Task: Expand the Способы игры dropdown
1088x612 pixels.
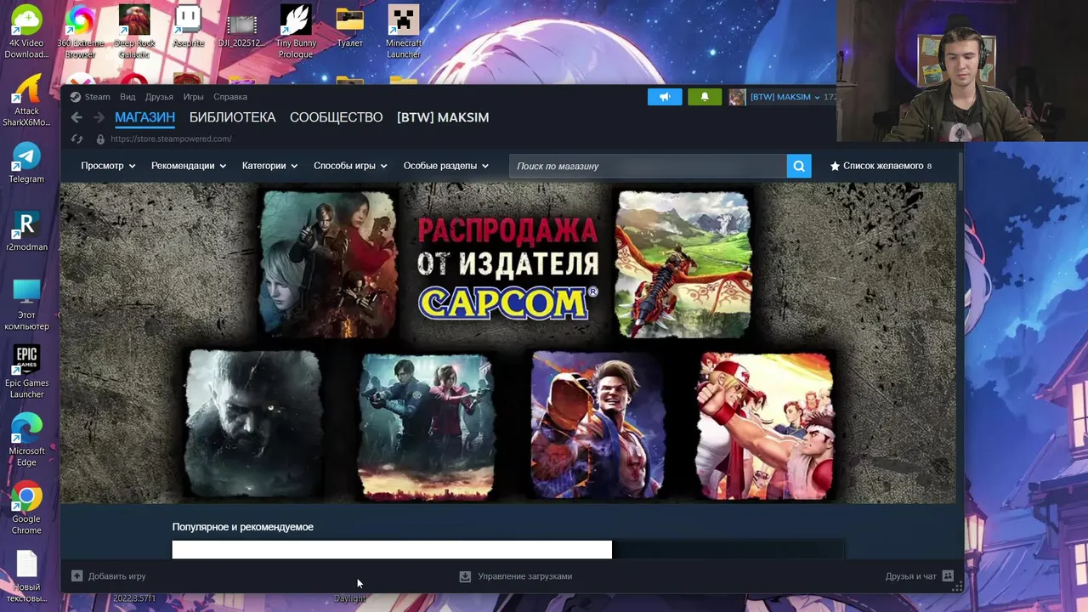Action: (x=350, y=166)
